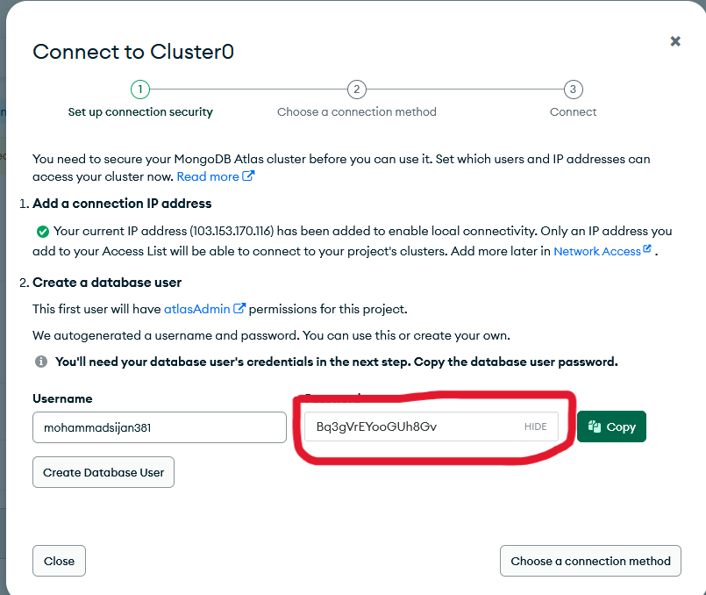Copy the database password with the Copy button
The image size is (706, 595).
pos(611,427)
